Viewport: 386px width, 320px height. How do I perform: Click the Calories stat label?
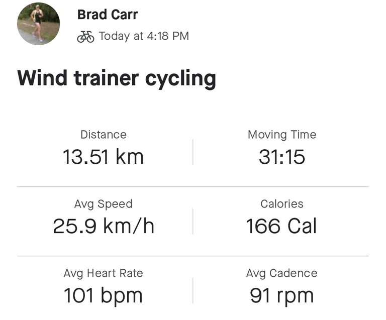(282, 204)
